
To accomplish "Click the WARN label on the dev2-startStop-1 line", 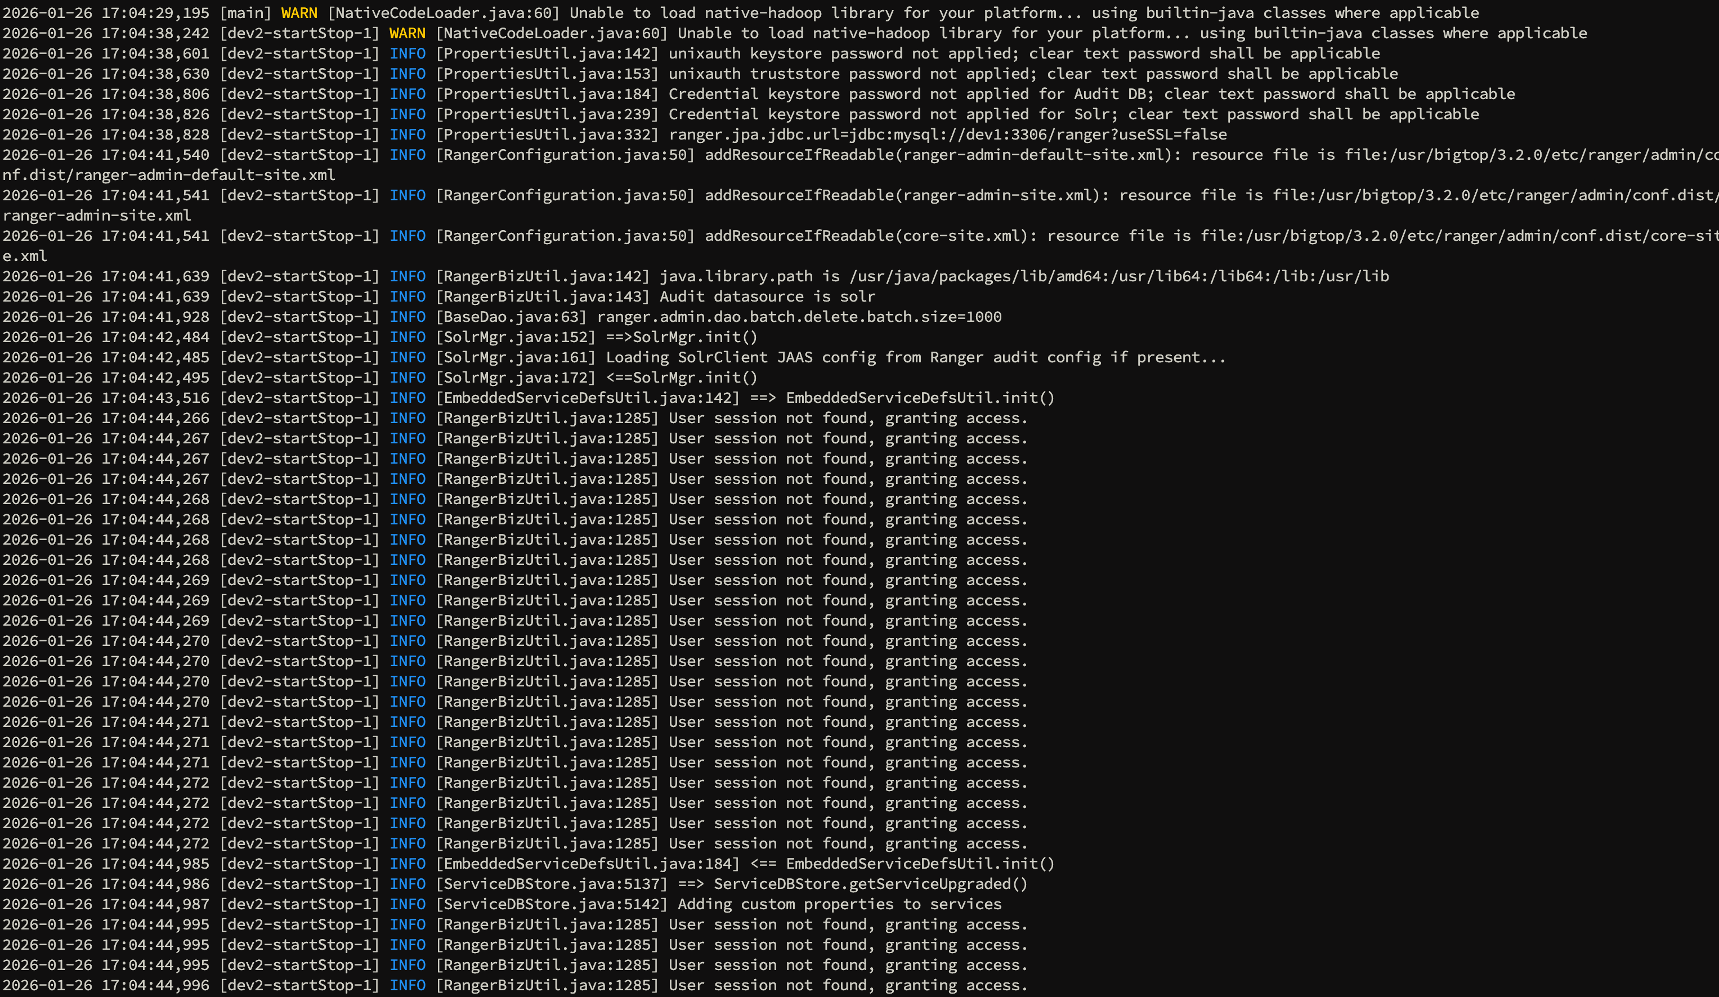I will point(408,33).
